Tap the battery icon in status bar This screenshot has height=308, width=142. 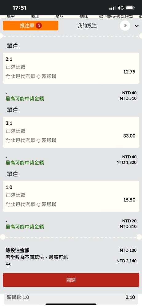[130, 8]
